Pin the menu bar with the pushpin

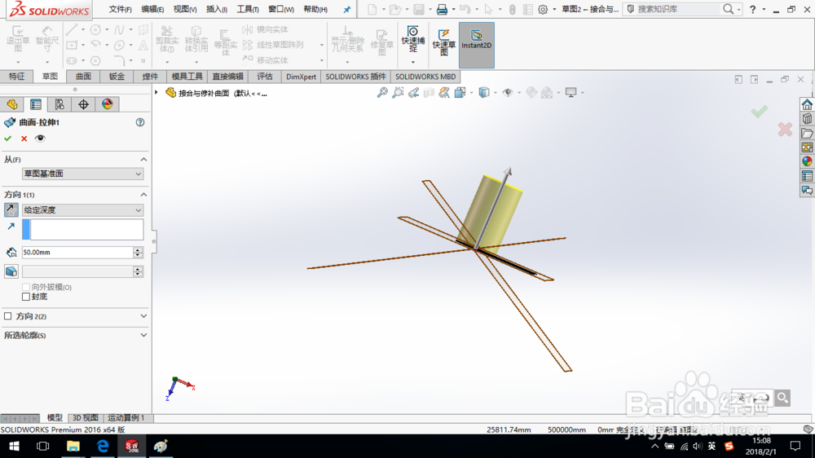point(346,9)
